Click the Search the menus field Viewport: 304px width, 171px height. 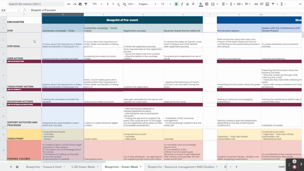(36, 4)
